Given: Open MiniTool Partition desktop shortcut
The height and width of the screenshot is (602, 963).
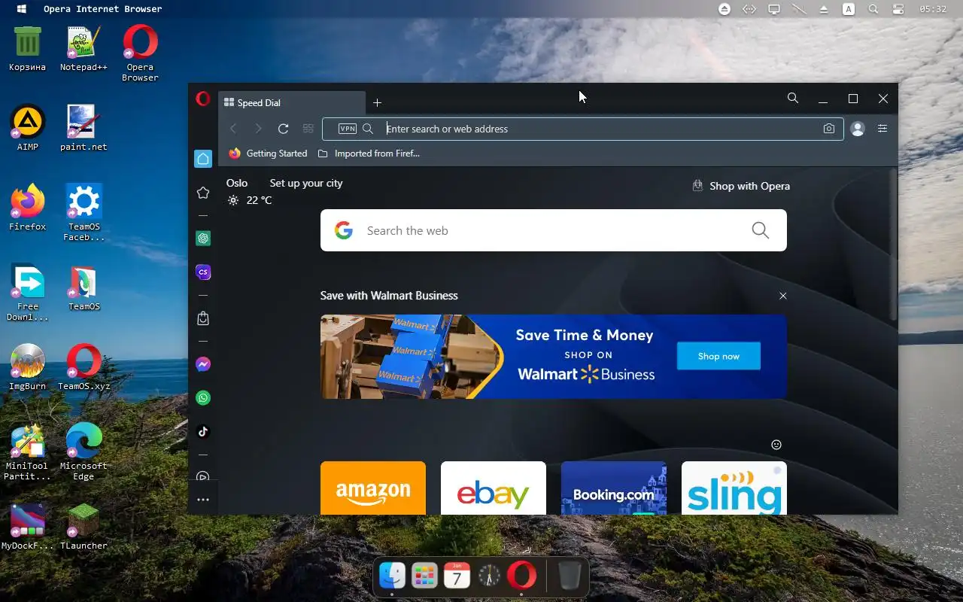Looking at the screenshot, I should [x=28, y=451].
